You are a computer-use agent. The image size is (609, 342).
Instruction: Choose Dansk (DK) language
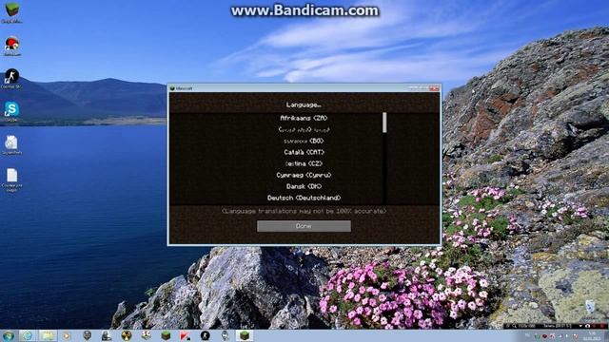coord(304,186)
